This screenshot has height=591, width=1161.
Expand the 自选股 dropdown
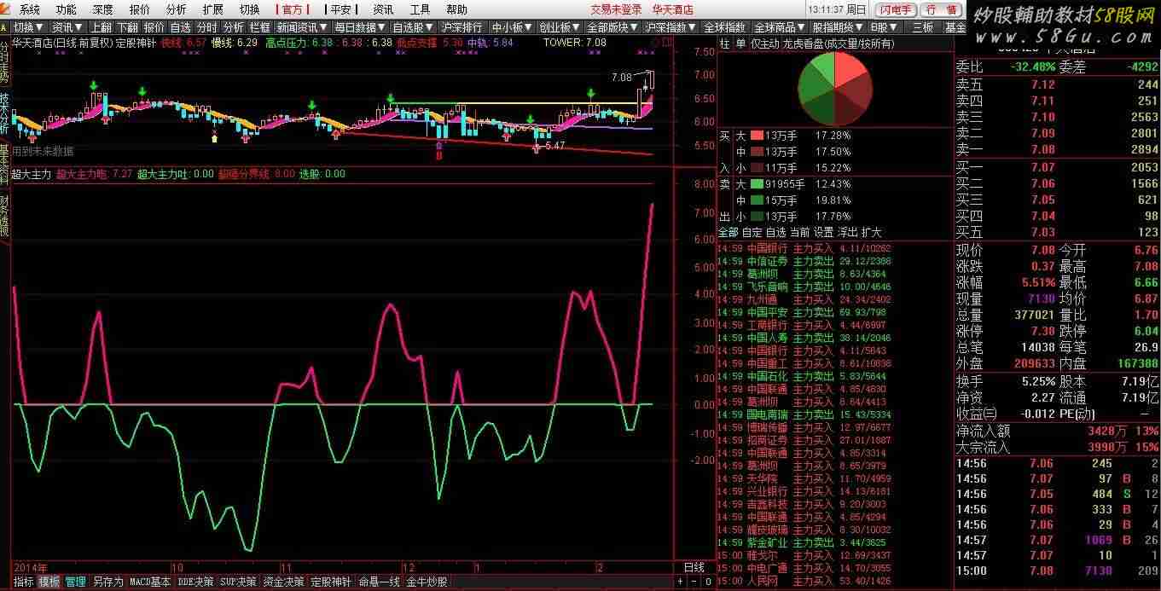pyautogui.click(x=413, y=27)
